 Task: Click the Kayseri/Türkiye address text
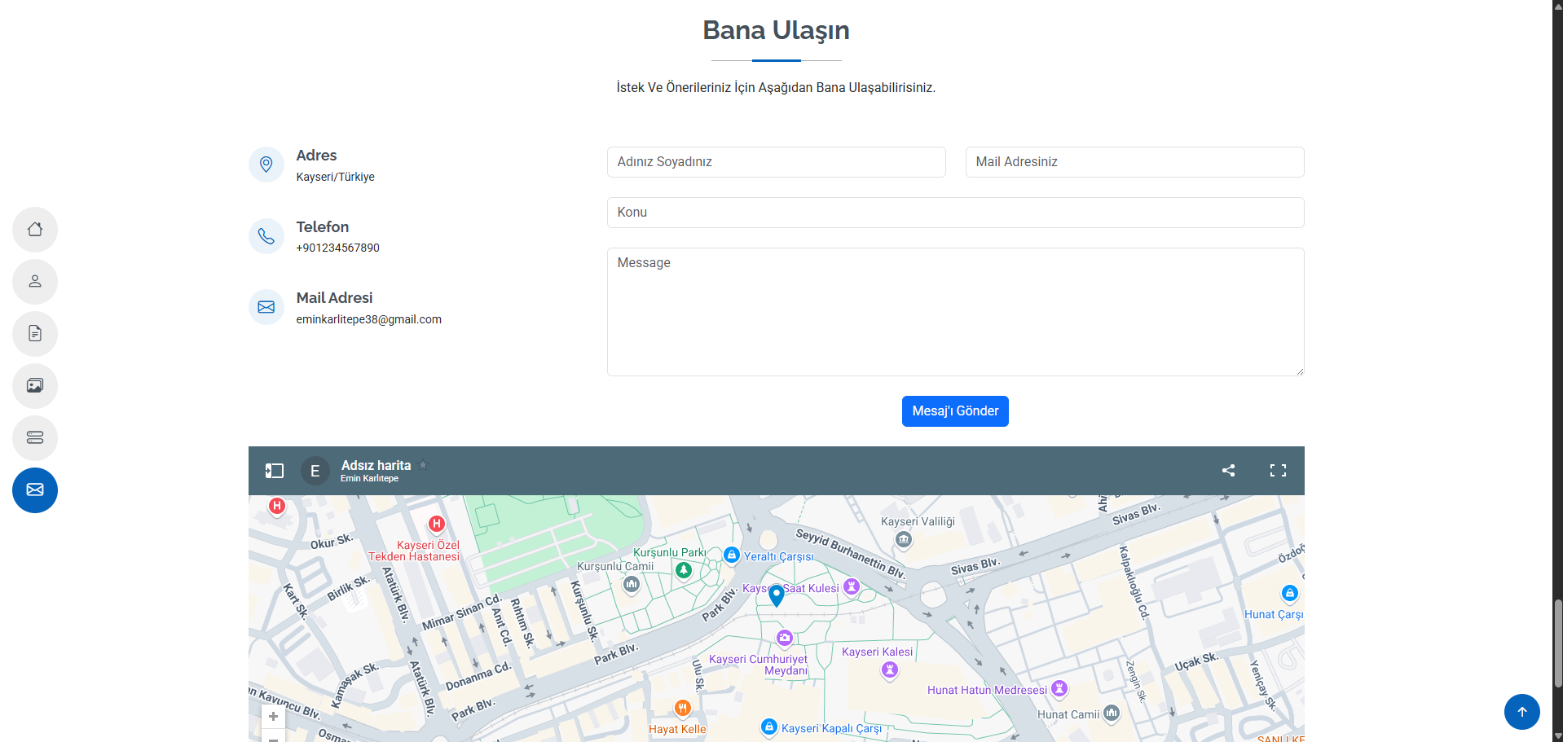click(x=336, y=177)
